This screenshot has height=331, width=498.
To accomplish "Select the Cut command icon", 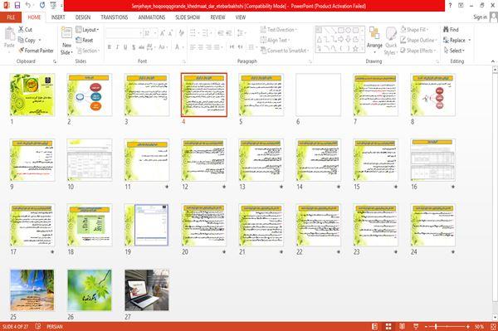I will tap(22, 30).
